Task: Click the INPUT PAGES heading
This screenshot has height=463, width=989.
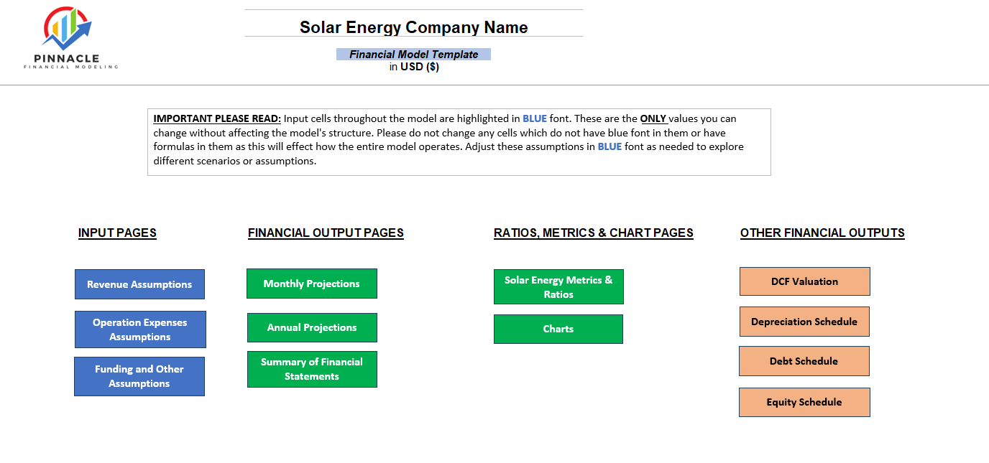Action: (x=117, y=233)
